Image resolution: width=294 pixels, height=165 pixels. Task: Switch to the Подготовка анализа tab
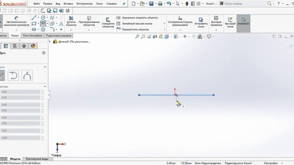click(x=58, y=36)
